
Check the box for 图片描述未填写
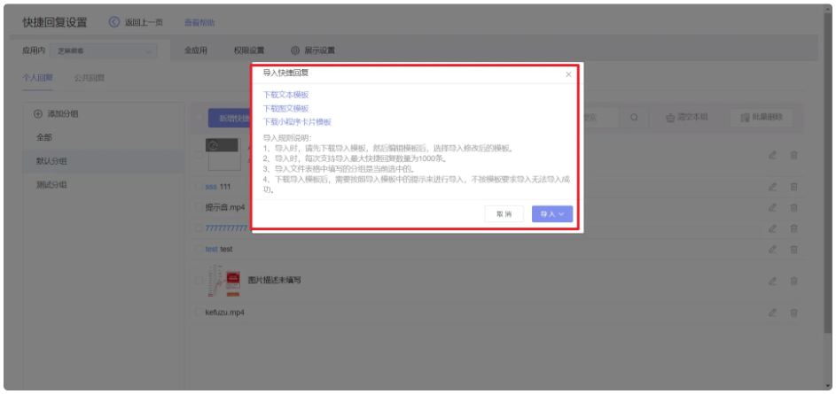point(199,280)
